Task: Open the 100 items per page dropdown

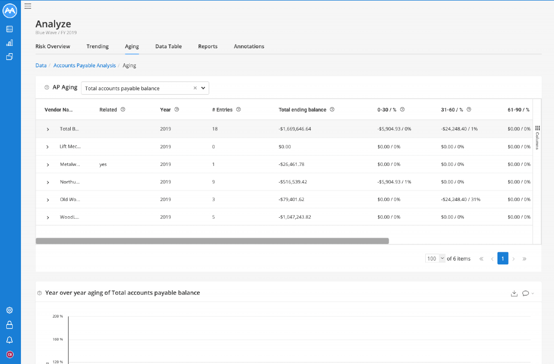Action: tap(435, 258)
